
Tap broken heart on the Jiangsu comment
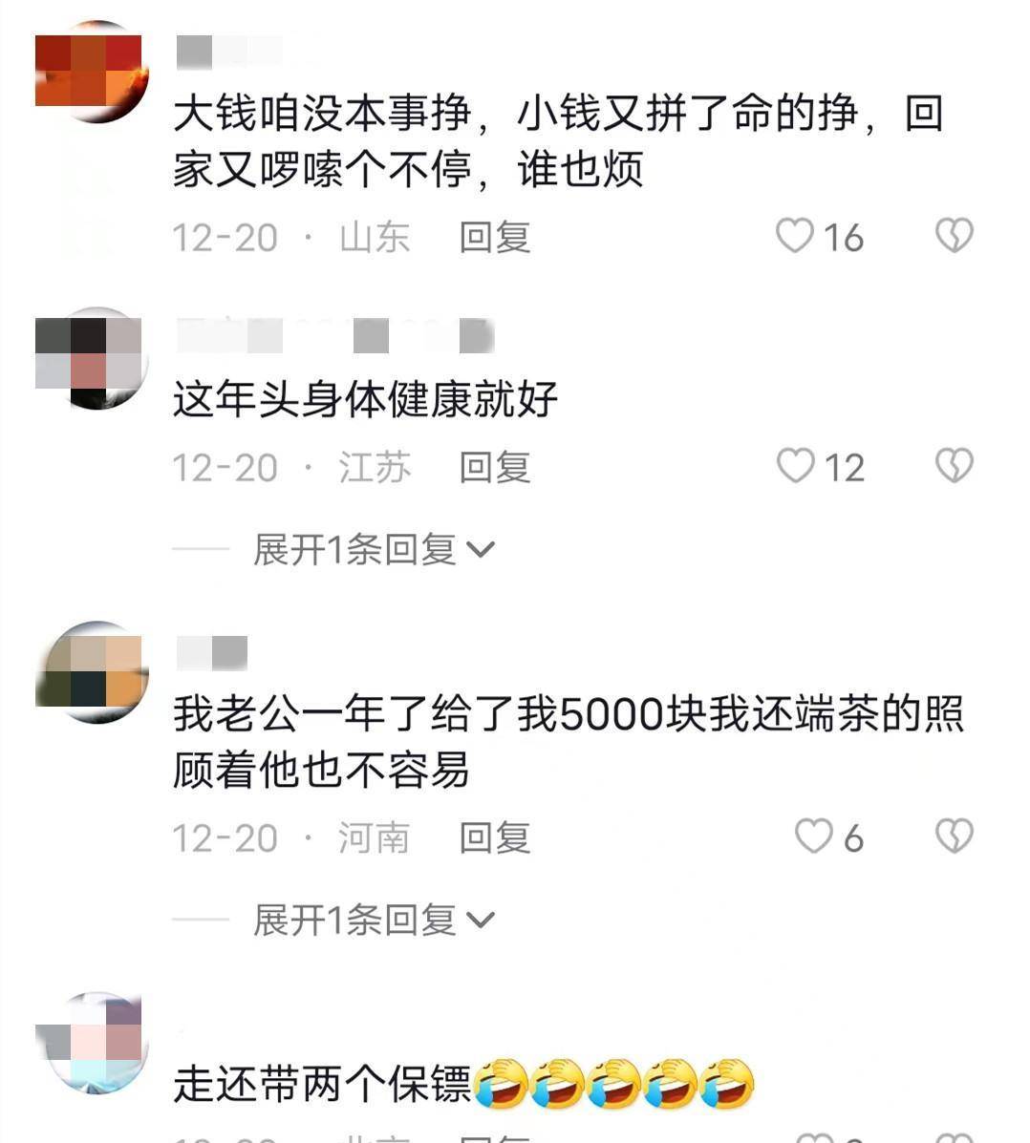[x=955, y=466]
